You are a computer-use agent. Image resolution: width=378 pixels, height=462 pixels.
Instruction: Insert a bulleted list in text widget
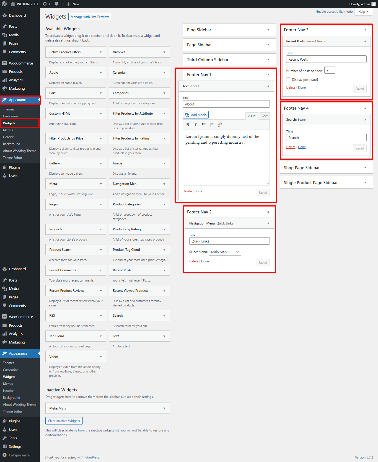click(x=204, y=125)
